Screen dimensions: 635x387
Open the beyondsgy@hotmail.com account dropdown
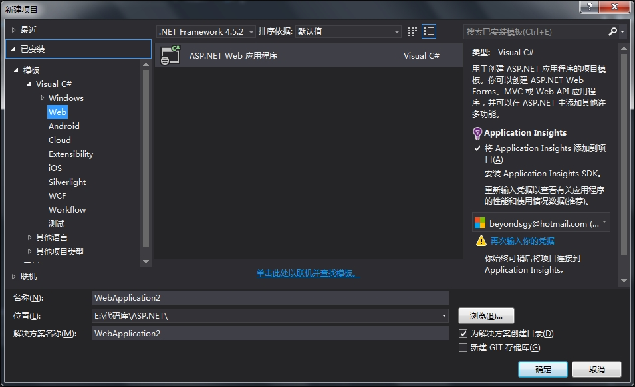(x=541, y=223)
